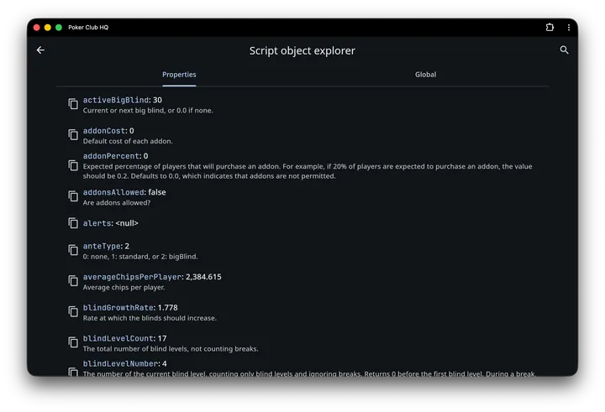The height and width of the screenshot is (412, 605).
Task: Close the window with red button
Action: click(x=37, y=28)
